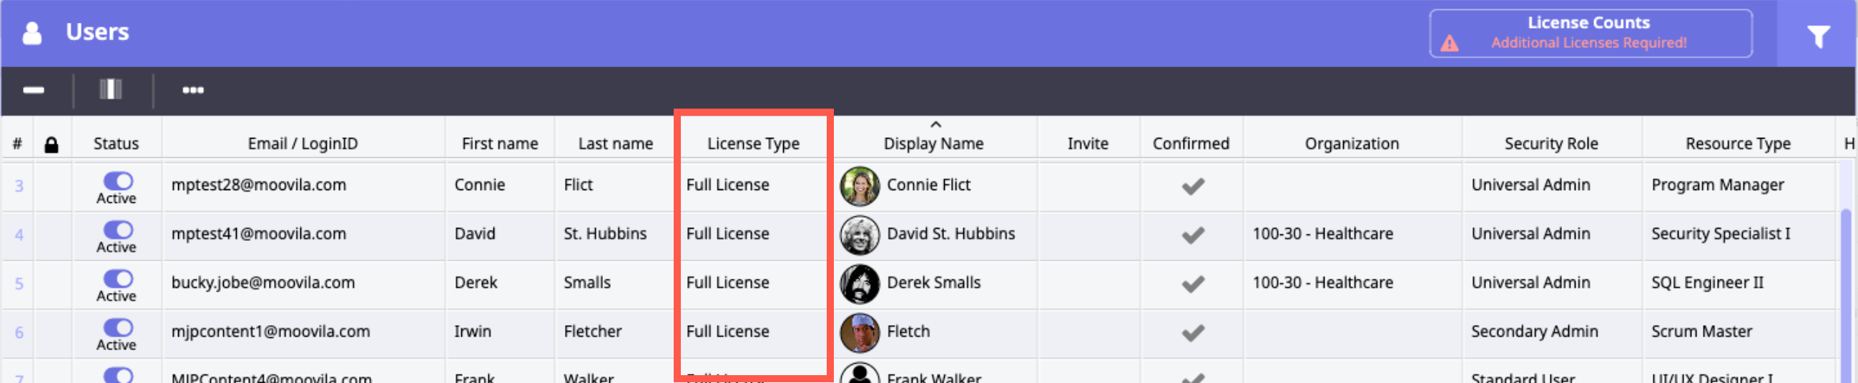1858x383 pixels.
Task: Click Derek Smalls' avatar thumbnail
Action: pos(859,284)
